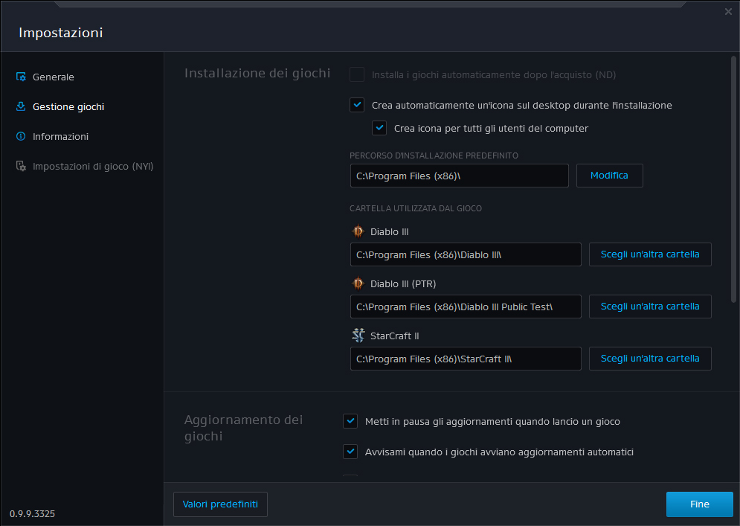
Task: Toggle 'Crea icona per tutti gli utenti' checkbox
Action: pyautogui.click(x=379, y=128)
